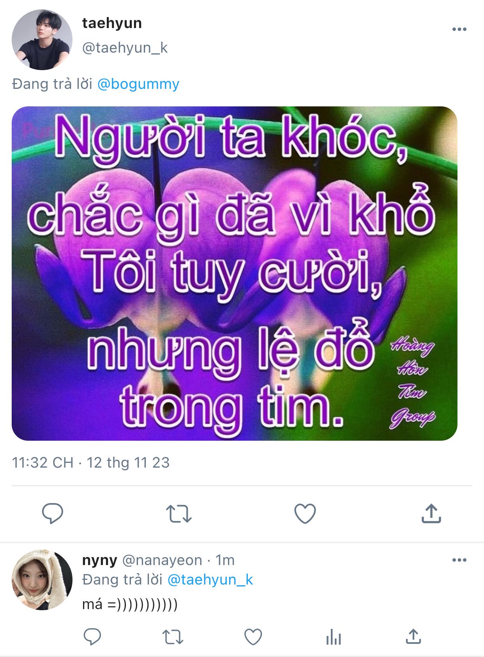This screenshot has width=484, height=657.
Task: Open nyny's profile avatar
Action: tap(42, 580)
